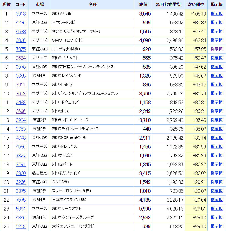Open stock code 6094 link
This screenshot has width=226, height=231.
point(21,209)
